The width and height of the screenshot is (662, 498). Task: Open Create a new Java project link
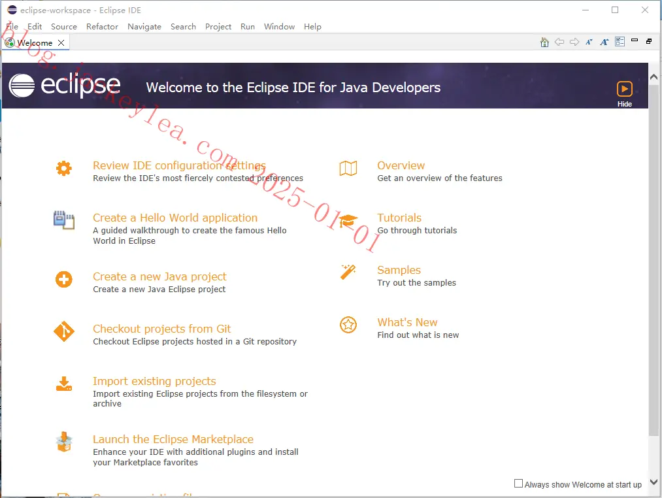[159, 276]
